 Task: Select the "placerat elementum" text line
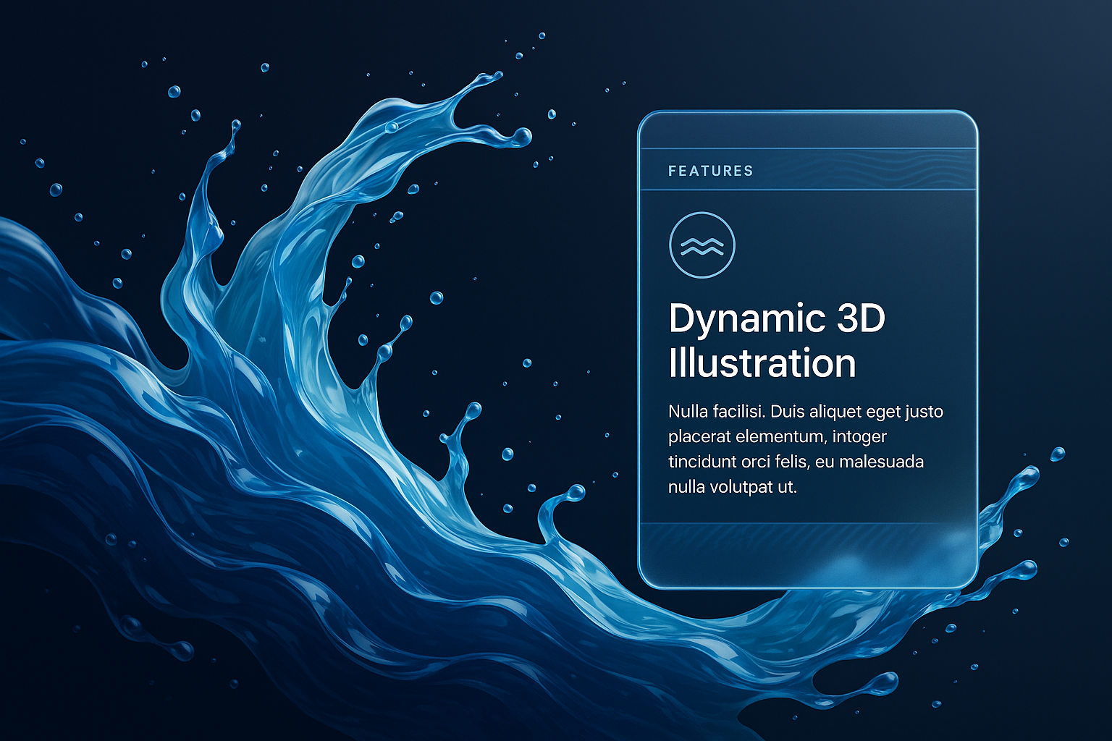[x=777, y=437]
